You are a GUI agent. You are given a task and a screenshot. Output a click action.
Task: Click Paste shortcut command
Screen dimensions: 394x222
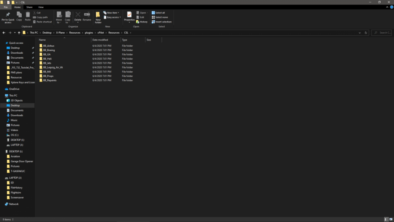coord(42,22)
